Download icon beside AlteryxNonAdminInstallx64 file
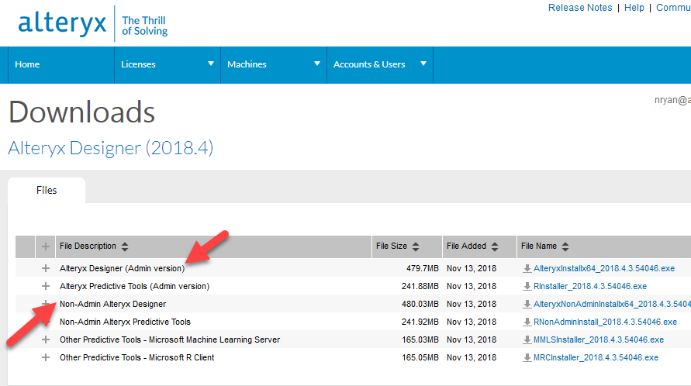 point(527,304)
